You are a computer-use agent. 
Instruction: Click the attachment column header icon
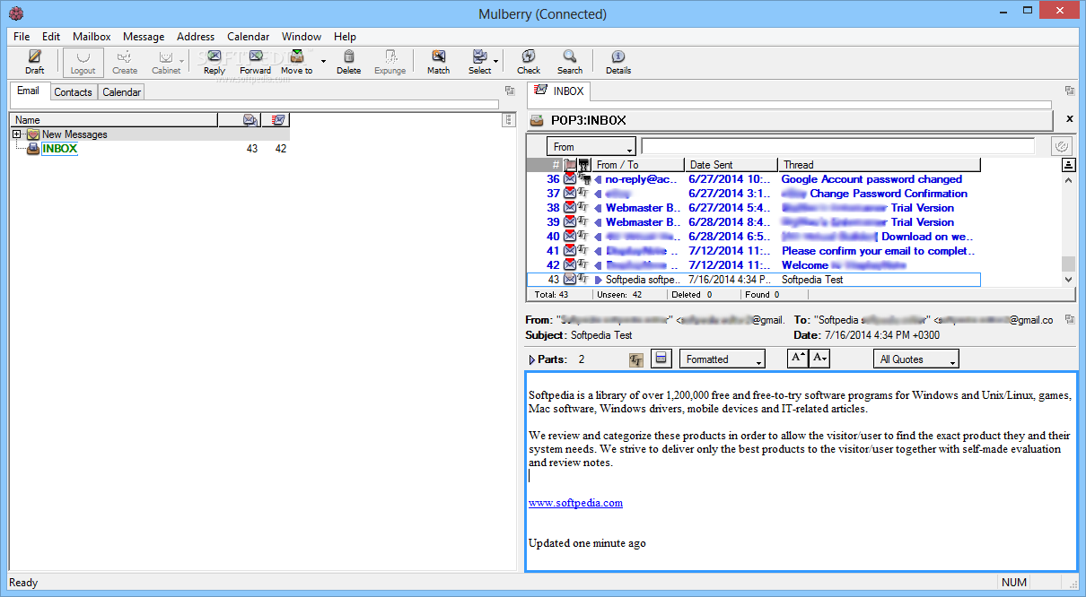pos(583,165)
